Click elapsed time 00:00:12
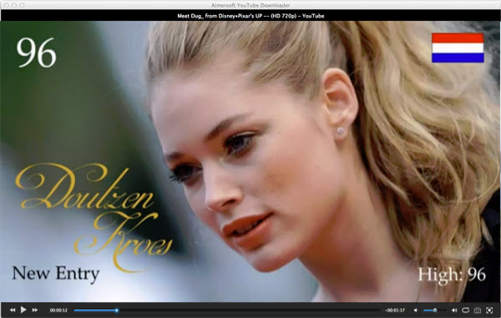501x318 pixels. click(x=58, y=310)
